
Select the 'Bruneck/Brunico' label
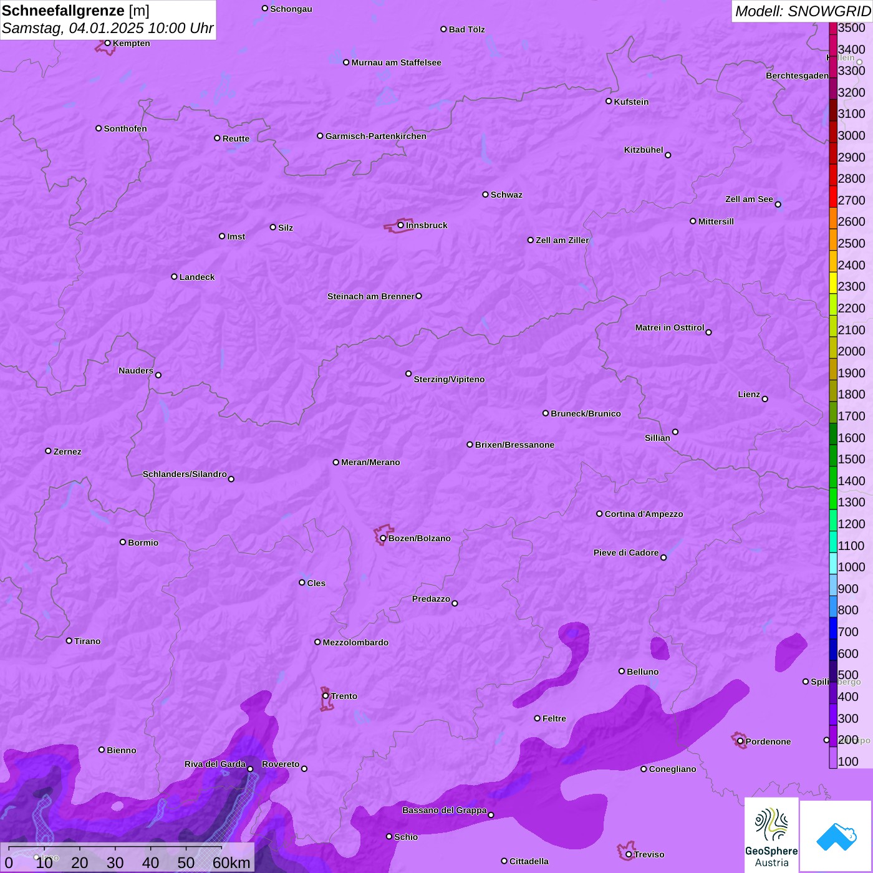586,413
